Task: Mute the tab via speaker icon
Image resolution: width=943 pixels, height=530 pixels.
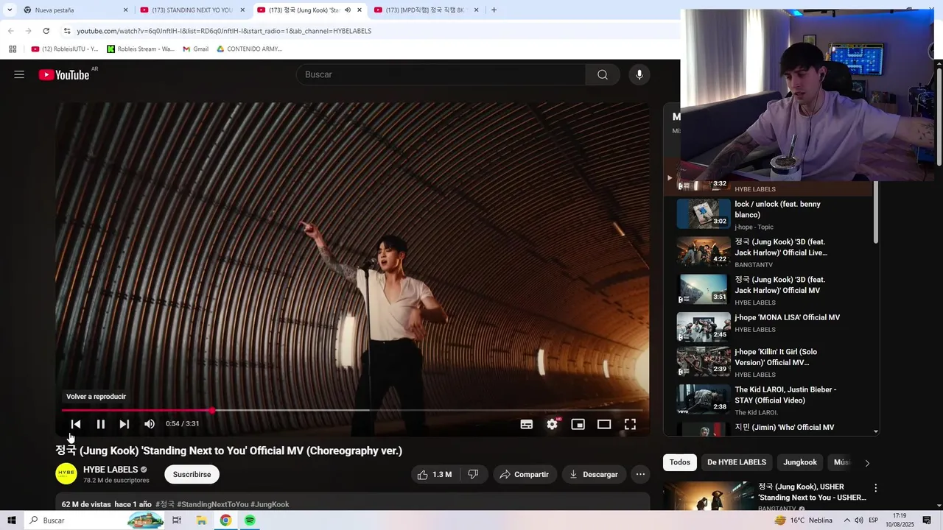Action: click(348, 10)
